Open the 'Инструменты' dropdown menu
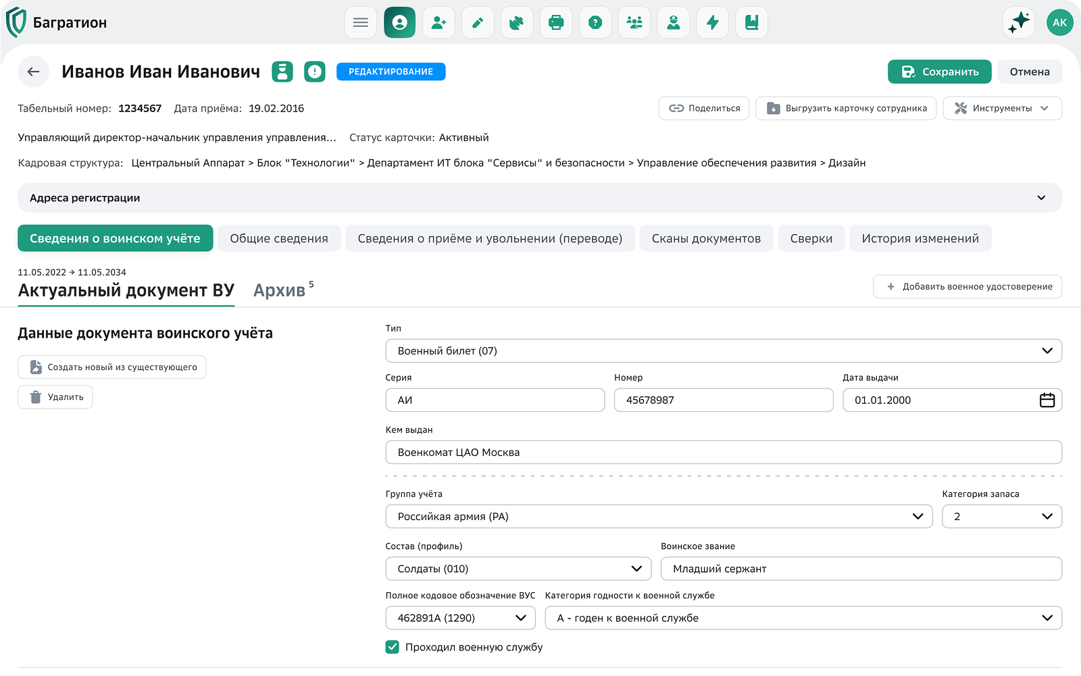Image resolution: width=1081 pixels, height=676 pixels. coord(1002,108)
